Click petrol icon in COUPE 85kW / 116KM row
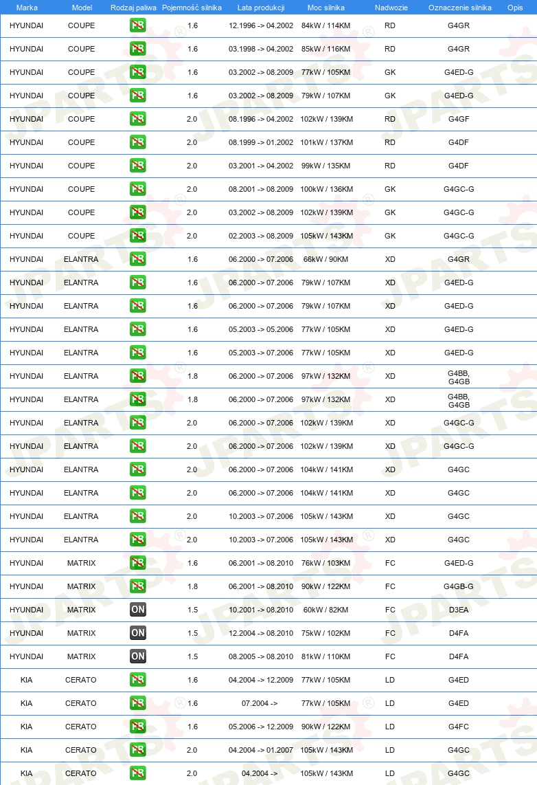 point(137,49)
